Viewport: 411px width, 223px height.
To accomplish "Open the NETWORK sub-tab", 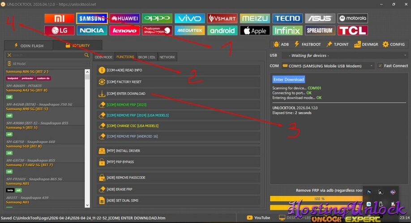I will click(167, 57).
